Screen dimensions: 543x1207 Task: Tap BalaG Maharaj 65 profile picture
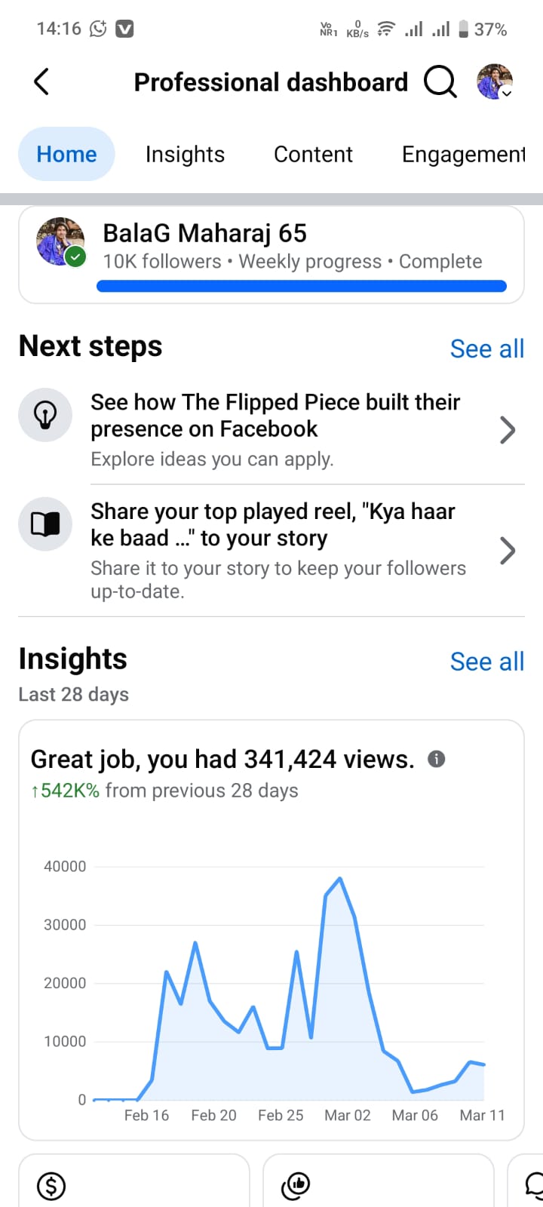(60, 242)
